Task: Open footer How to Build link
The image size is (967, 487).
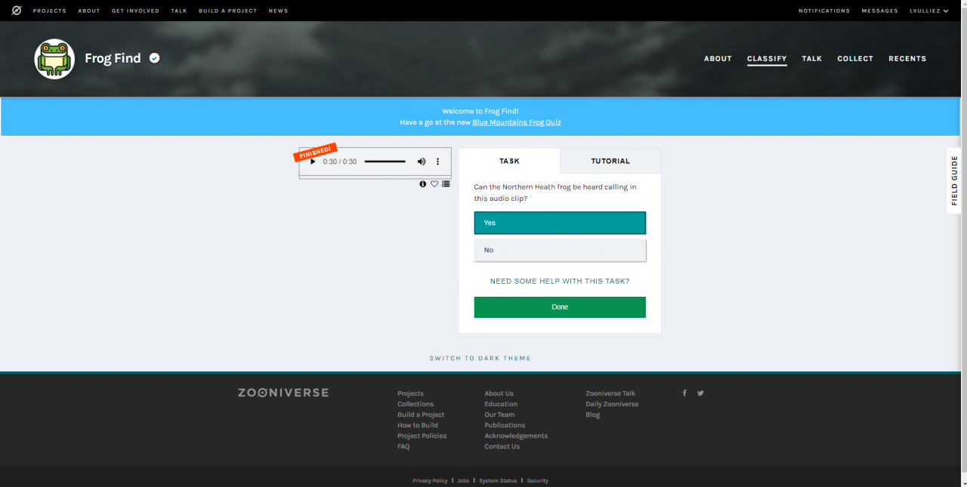Action: tap(418, 425)
